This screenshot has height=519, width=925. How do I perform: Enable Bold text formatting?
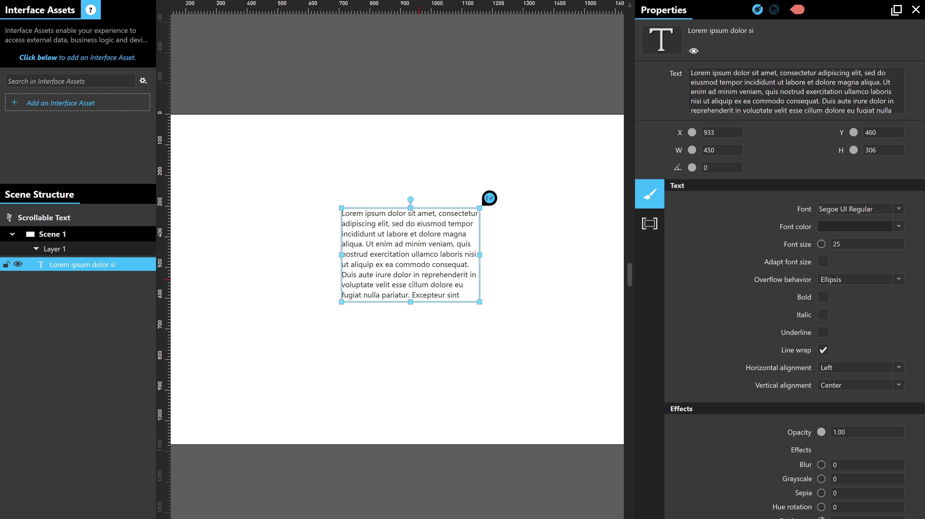pyautogui.click(x=823, y=297)
